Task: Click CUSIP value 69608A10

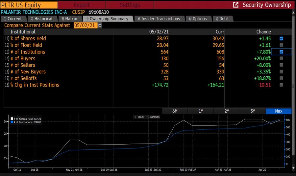Action: tap(99, 12)
